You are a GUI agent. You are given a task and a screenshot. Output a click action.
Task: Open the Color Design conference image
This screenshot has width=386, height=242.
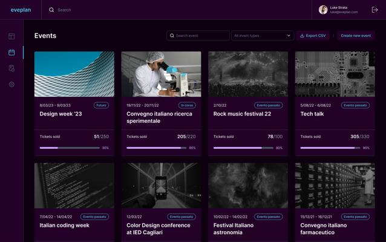point(161,185)
